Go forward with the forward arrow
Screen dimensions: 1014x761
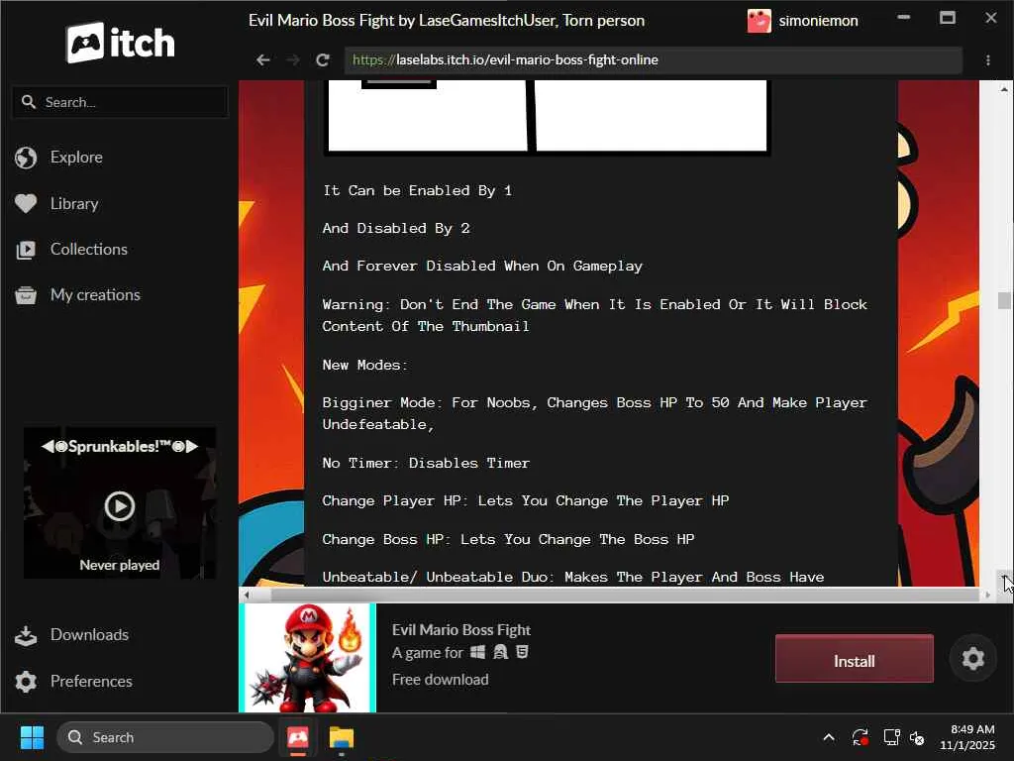(x=293, y=60)
